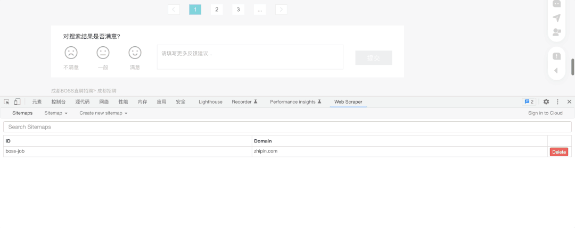Collapse sidebar with left triangle icon

click(x=556, y=70)
